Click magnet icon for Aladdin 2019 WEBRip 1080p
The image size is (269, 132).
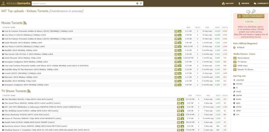coord(176,50)
